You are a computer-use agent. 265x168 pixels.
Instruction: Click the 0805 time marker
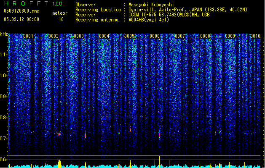click(x=129, y=36)
